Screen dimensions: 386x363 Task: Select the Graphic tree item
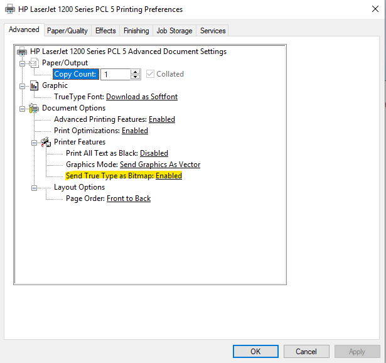[x=55, y=85]
